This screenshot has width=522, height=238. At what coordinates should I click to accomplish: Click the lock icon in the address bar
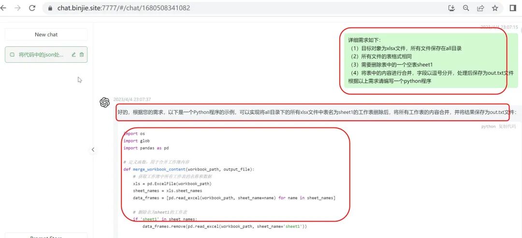point(51,8)
